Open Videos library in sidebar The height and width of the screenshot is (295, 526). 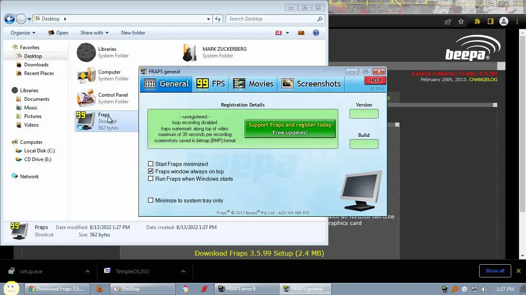point(31,125)
